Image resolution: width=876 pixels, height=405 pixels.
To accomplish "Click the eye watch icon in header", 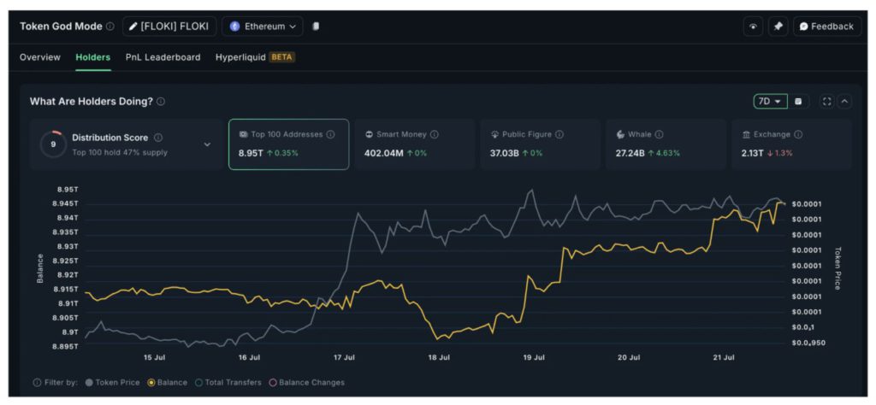I will point(753,26).
